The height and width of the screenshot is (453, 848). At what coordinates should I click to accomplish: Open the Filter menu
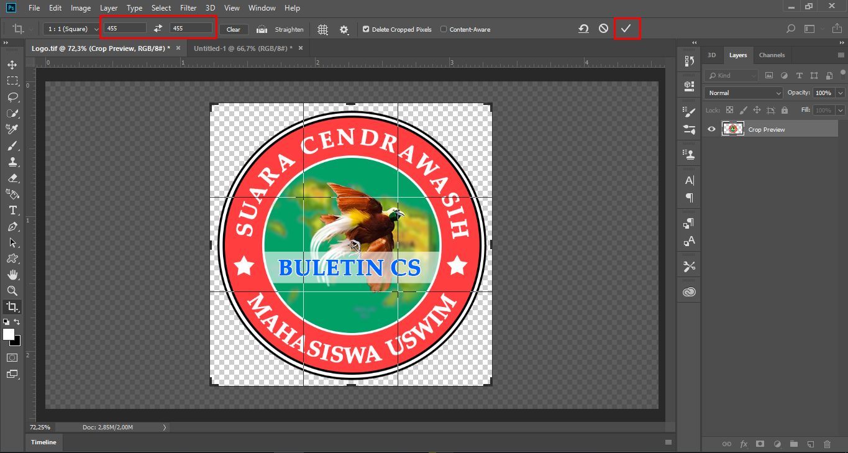[x=188, y=8]
